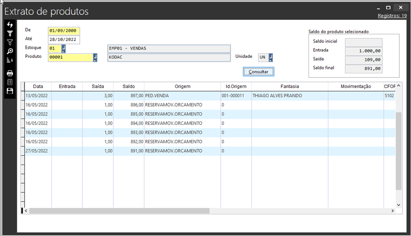This screenshot has width=411, height=236.
Task: Click the Saldo column header
Action: pos(128,86)
